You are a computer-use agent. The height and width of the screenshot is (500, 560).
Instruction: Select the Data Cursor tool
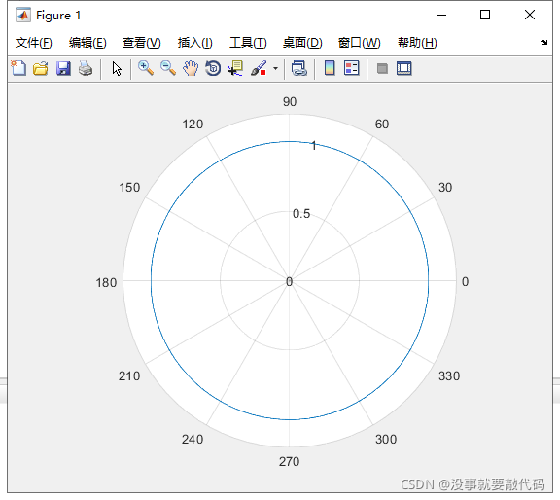[235, 68]
